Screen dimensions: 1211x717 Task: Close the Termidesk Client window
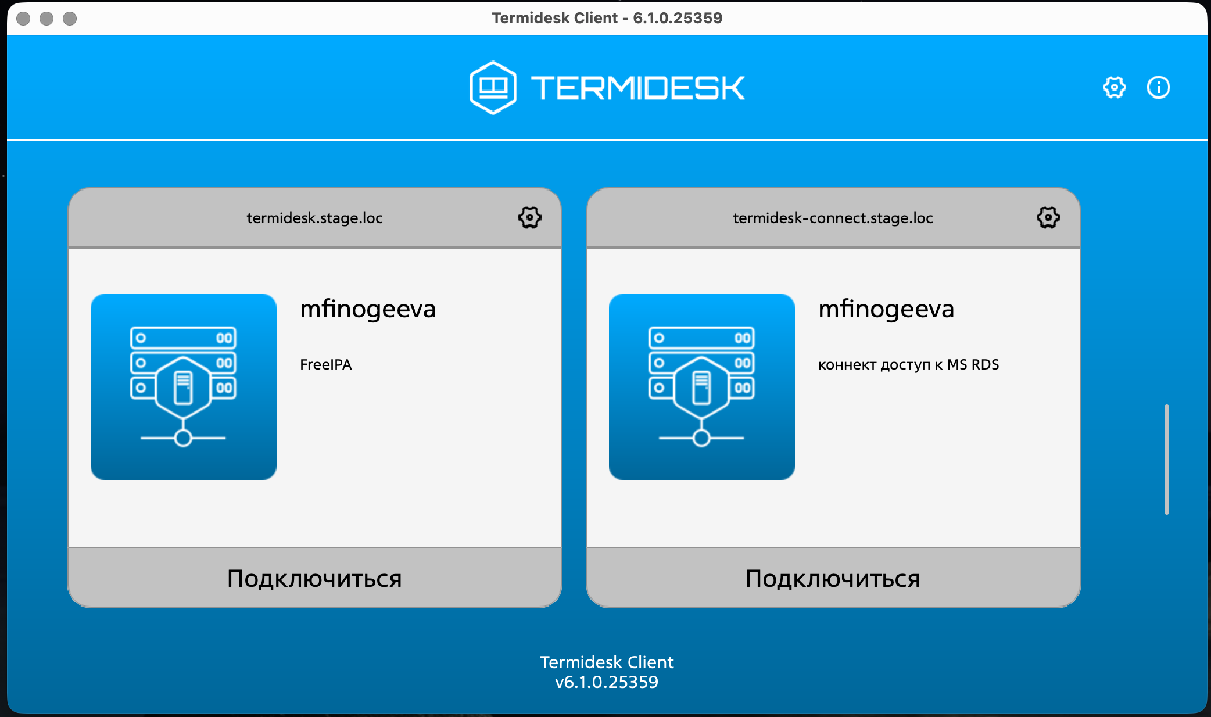23,19
